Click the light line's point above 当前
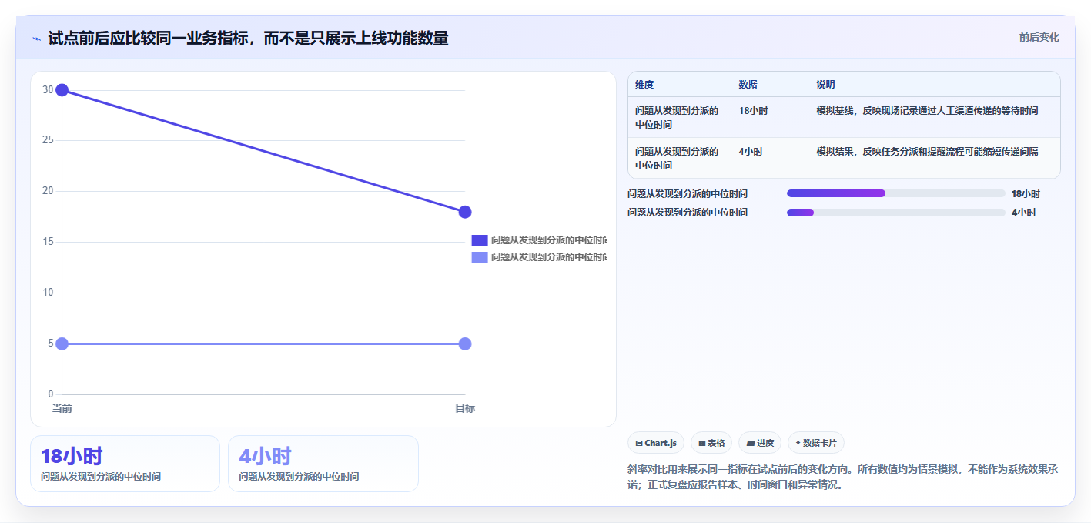 [x=62, y=344]
